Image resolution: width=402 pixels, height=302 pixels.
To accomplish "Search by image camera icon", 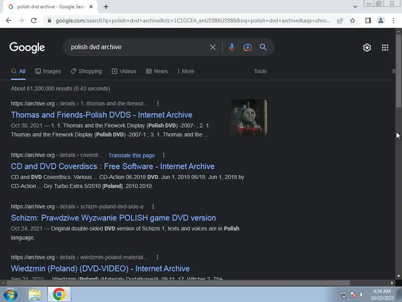I will [x=247, y=47].
